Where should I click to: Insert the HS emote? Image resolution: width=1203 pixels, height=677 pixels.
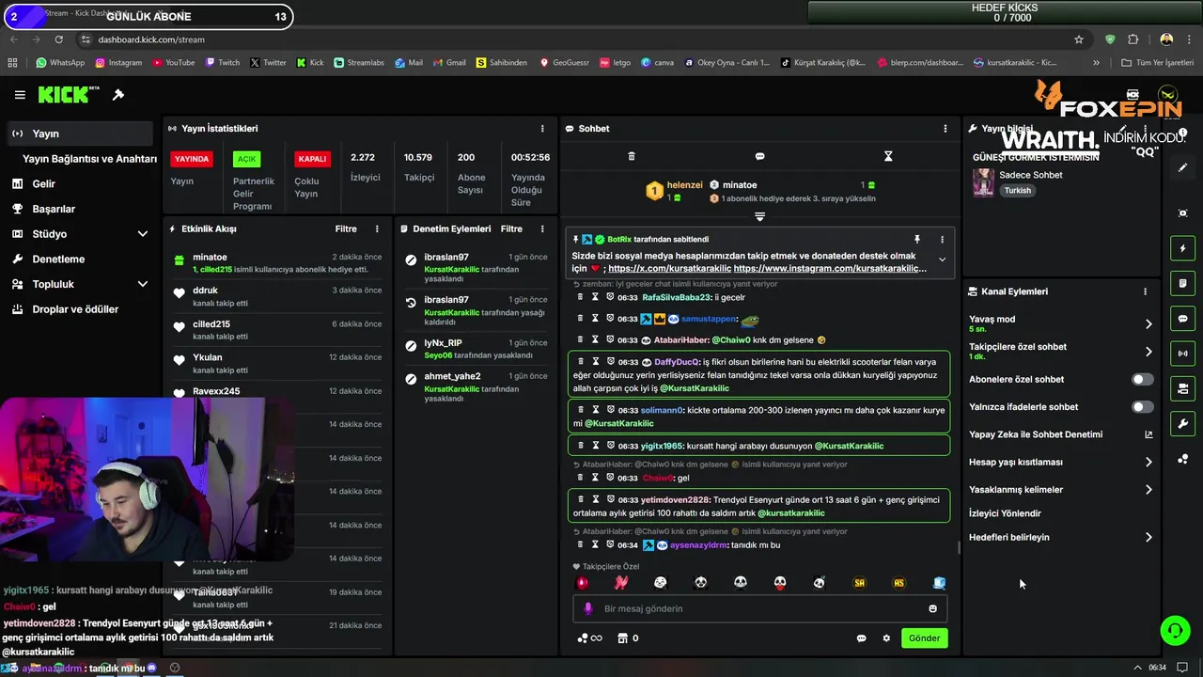tap(898, 583)
